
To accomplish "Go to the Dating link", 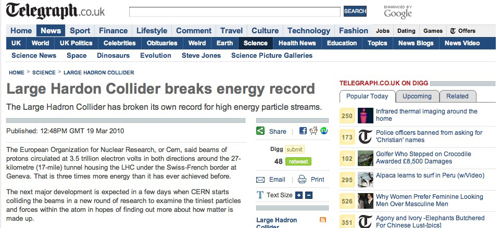I will 406,31.
